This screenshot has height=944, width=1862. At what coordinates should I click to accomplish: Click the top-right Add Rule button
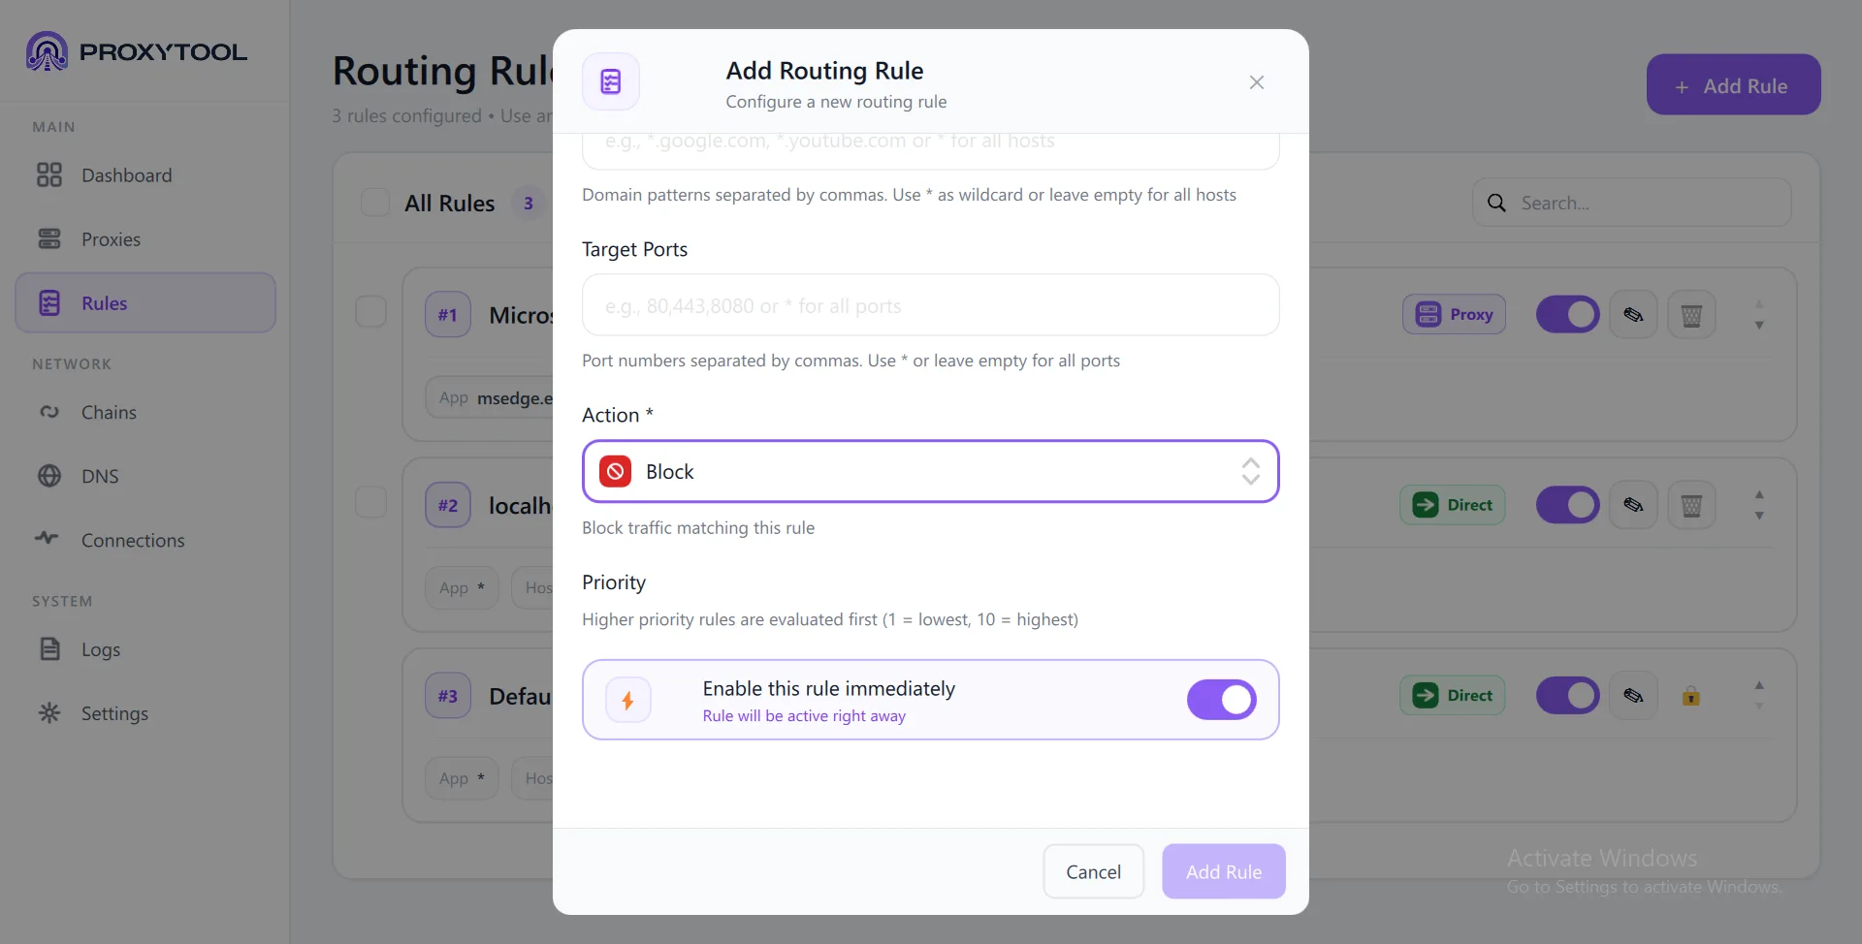[x=1734, y=85]
